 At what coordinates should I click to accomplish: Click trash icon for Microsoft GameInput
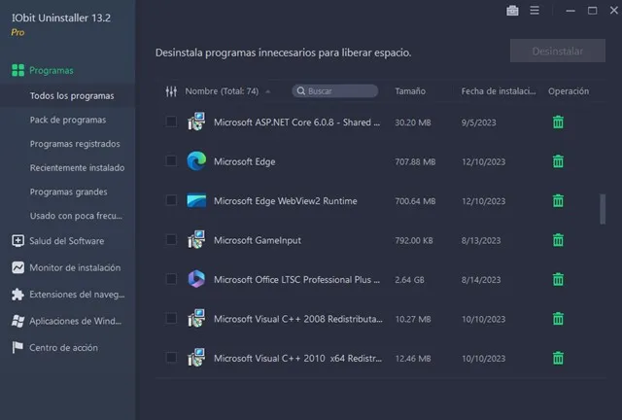point(558,240)
